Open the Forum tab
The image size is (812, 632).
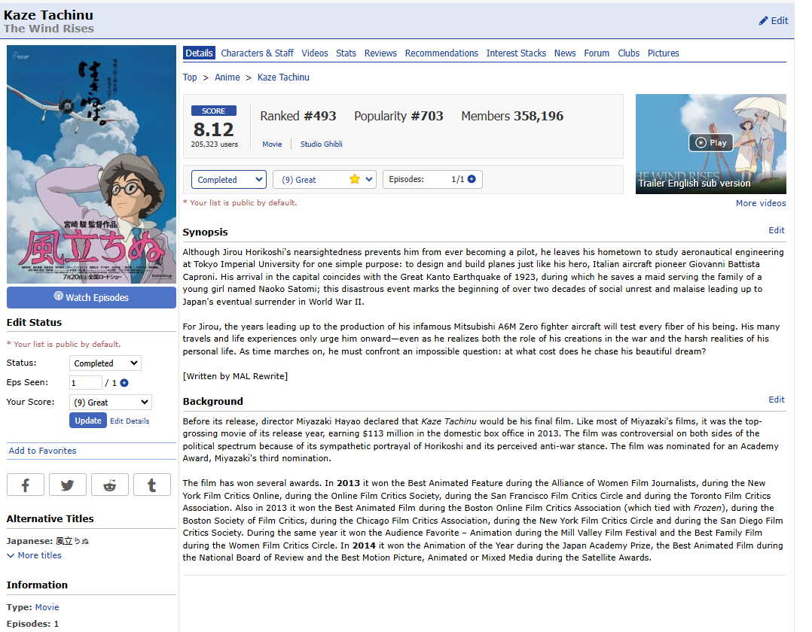(x=597, y=53)
